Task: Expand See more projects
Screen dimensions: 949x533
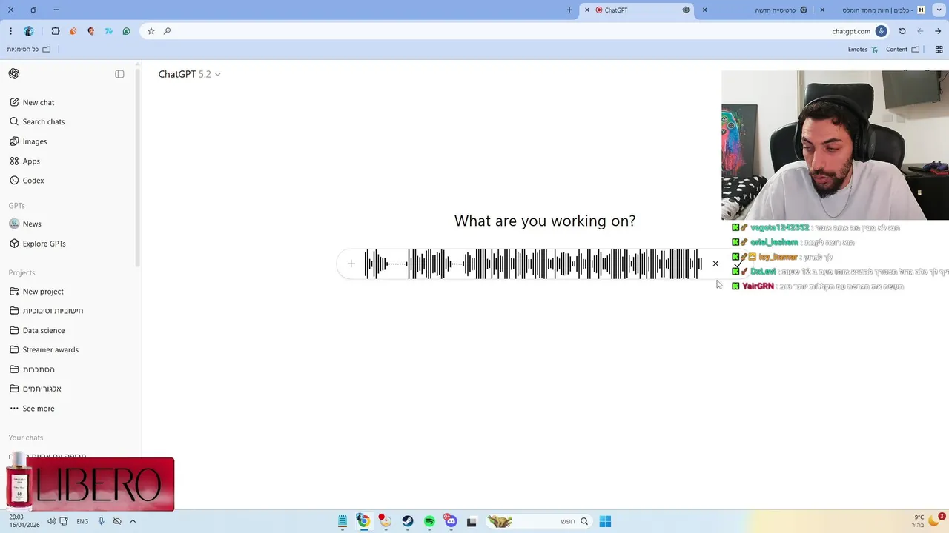Action: [32, 409]
